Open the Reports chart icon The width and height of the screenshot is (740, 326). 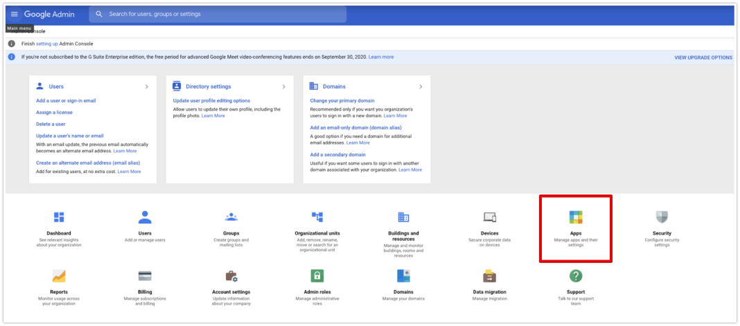(x=59, y=275)
